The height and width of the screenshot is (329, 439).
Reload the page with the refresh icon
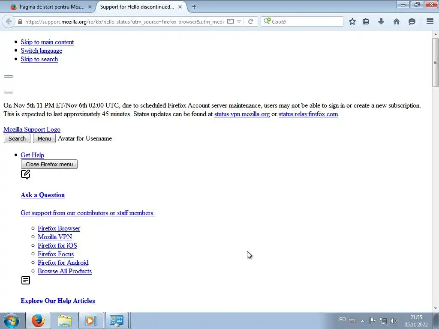(250, 21)
